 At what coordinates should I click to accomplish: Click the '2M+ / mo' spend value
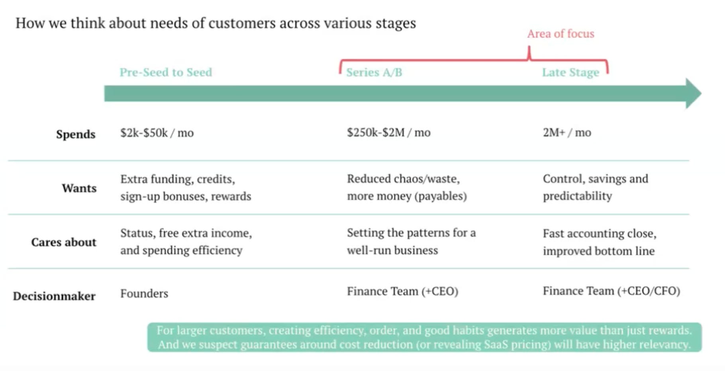tap(567, 132)
